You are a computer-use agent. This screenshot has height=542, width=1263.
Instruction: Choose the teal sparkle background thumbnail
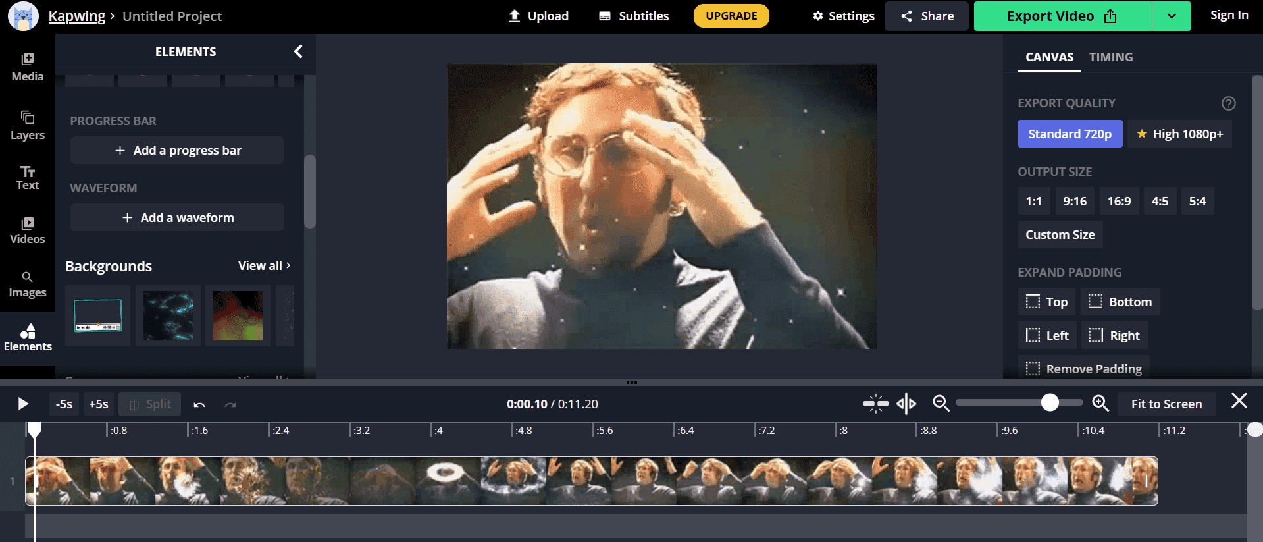click(168, 315)
